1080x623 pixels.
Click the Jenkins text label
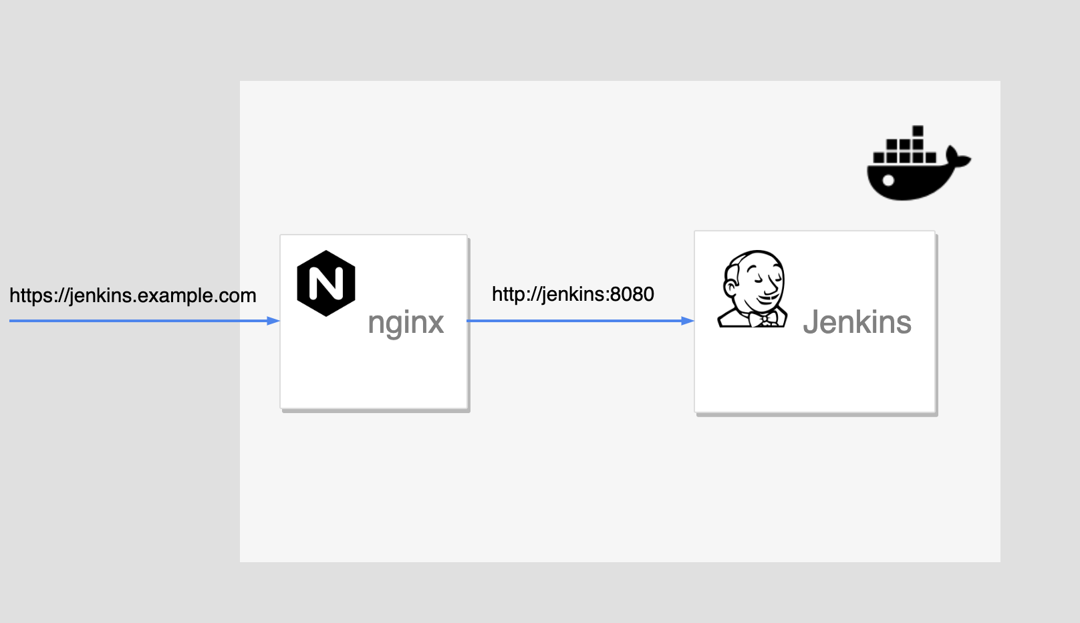[857, 322]
